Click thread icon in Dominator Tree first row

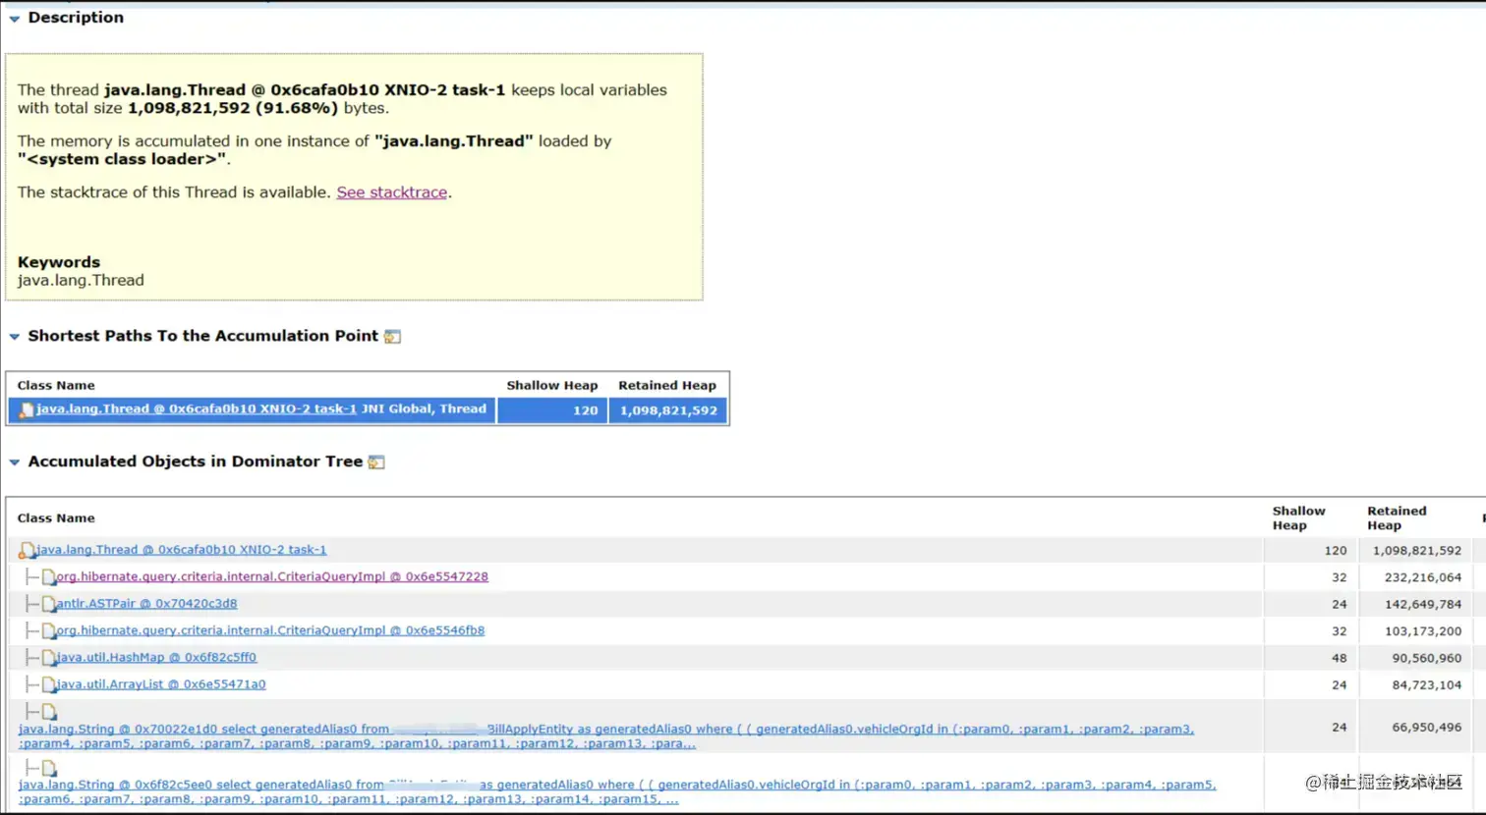click(x=27, y=551)
